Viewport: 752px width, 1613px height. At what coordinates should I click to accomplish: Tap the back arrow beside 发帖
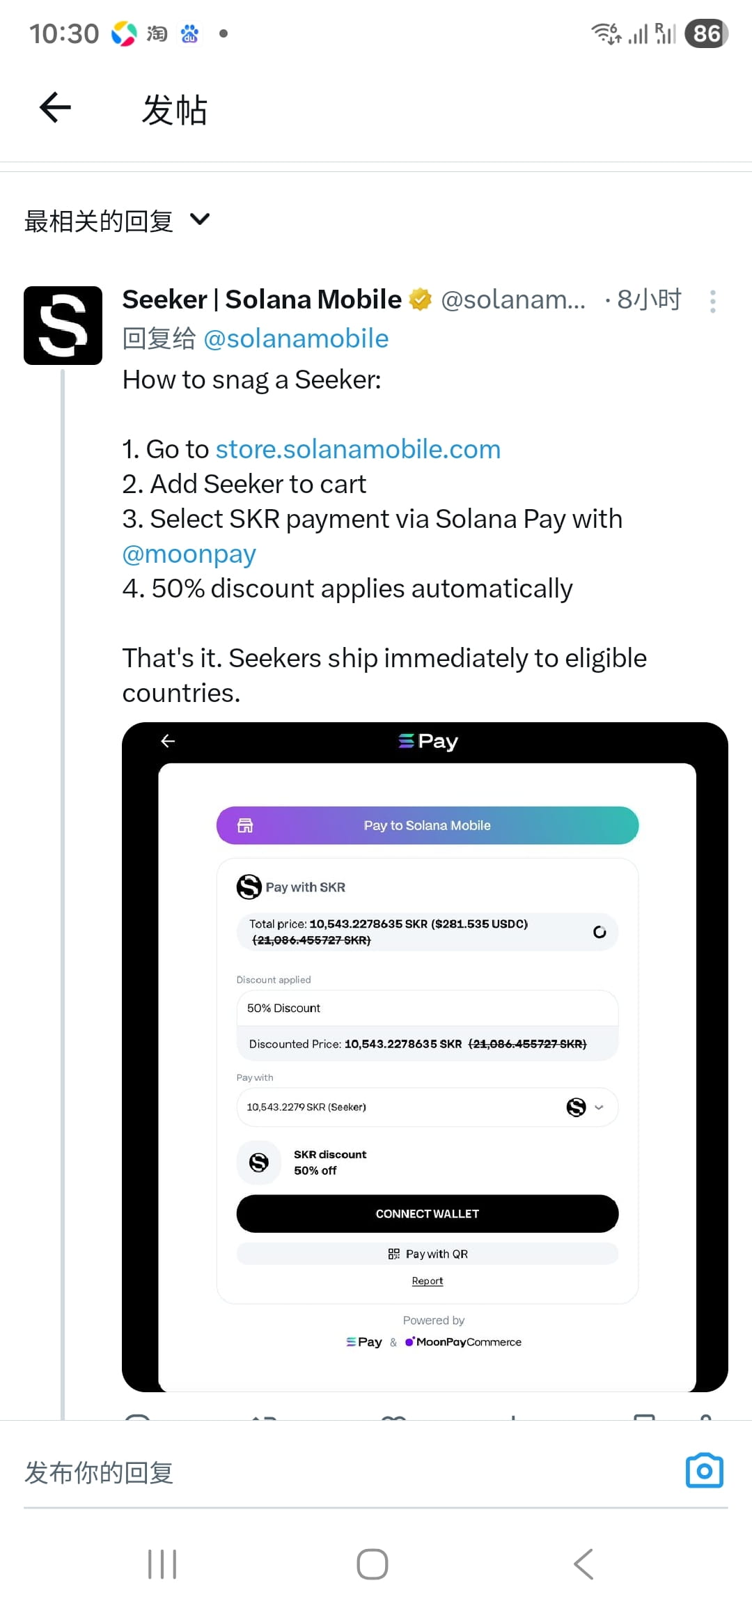[x=55, y=107]
